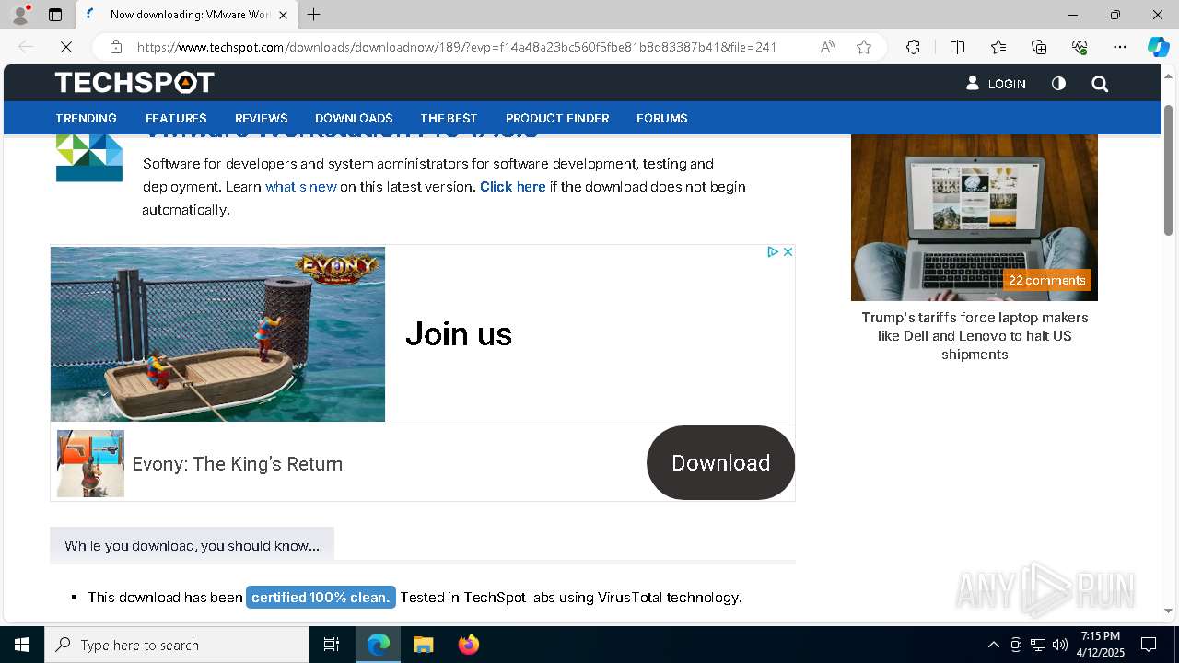Open the 22 comments badge
The height and width of the screenshot is (663, 1179).
click(1046, 280)
